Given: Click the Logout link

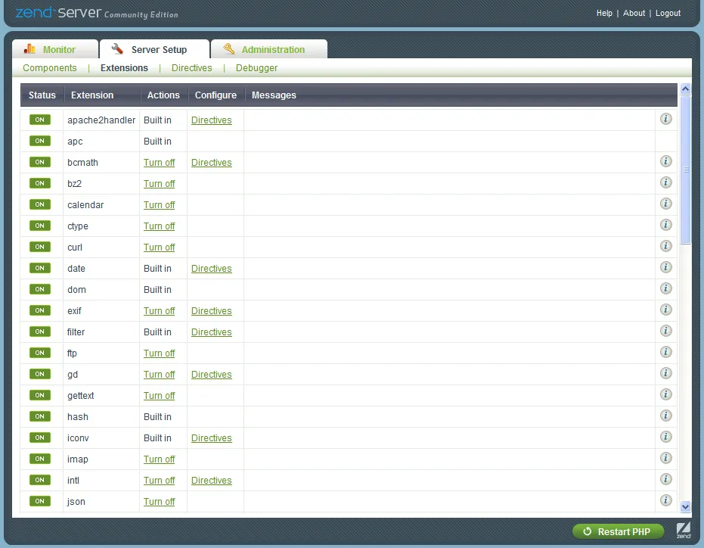Looking at the screenshot, I should 668,13.
